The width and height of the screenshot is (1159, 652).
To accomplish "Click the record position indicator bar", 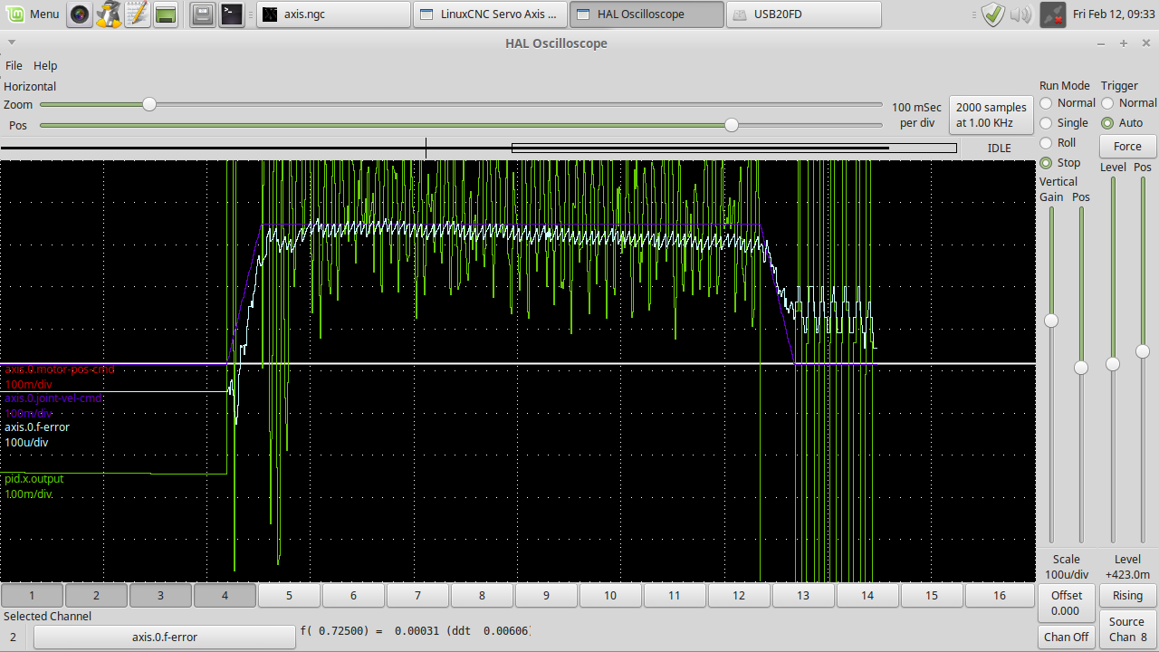I will [x=478, y=148].
